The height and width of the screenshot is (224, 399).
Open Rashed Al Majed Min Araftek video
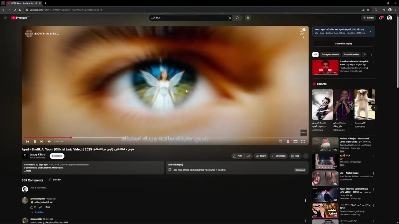point(325,144)
